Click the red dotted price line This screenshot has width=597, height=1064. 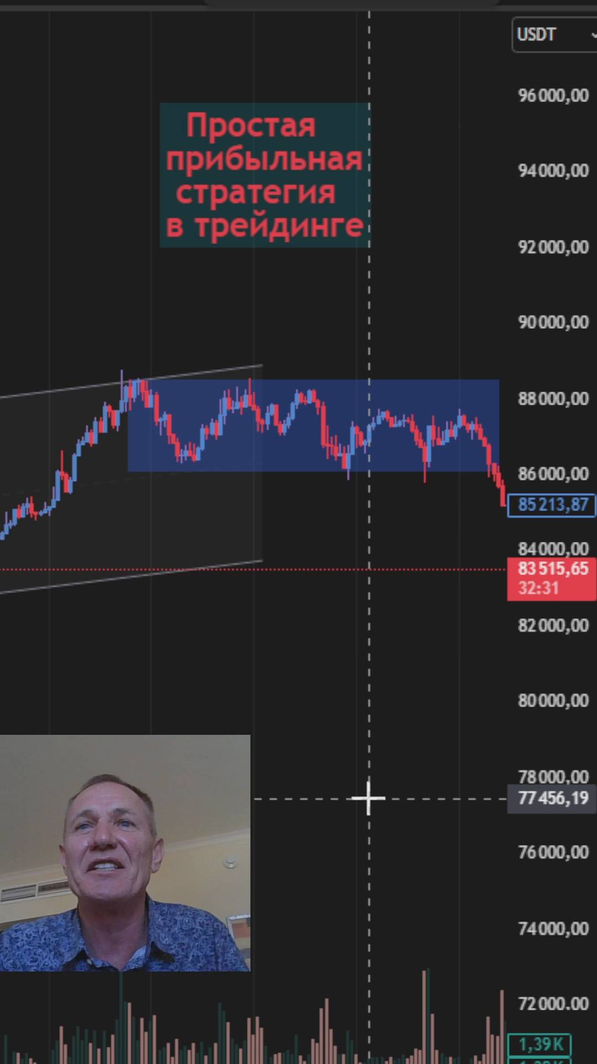[x=253, y=569]
